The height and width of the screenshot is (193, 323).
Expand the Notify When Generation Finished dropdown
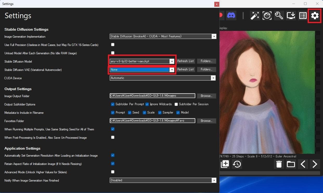[214, 180]
